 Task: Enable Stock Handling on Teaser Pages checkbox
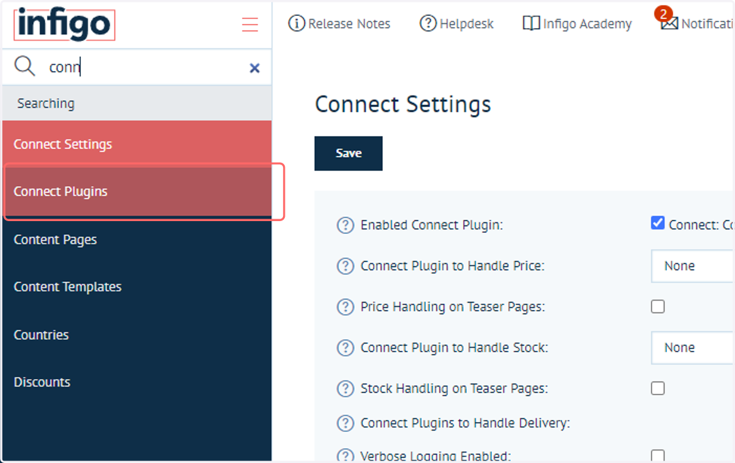[658, 388]
